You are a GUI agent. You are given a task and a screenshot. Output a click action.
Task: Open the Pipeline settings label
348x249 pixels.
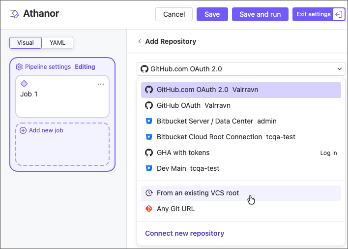pos(48,67)
